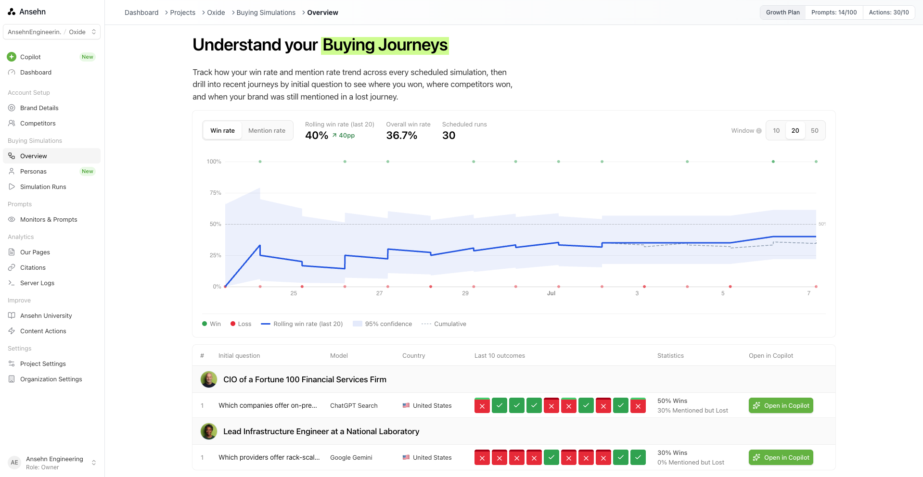The width and height of the screenshot is (923, 477).
Task: Click the Server Logs terminal icon
Action: (x=12, y=283)
